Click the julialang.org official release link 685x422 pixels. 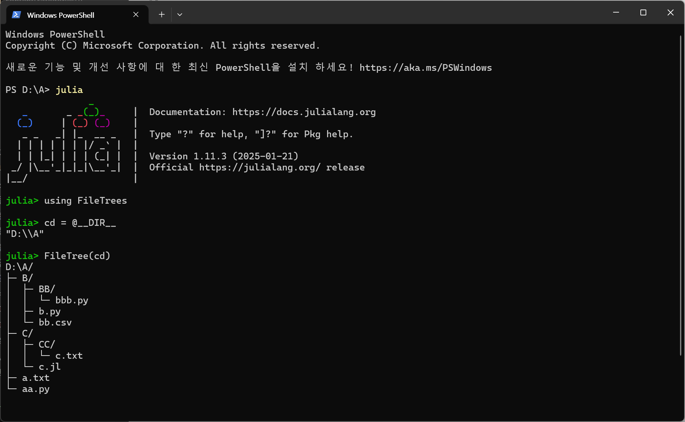[x=260, y=167]
